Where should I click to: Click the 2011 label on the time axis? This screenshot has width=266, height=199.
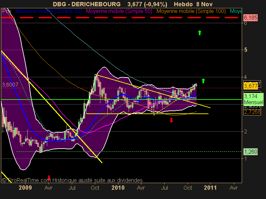point(210,188)
